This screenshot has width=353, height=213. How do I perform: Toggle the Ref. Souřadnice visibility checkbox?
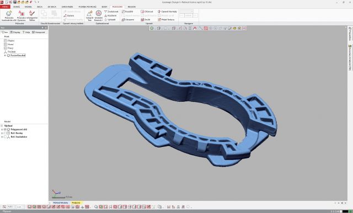tap(5, 136)
